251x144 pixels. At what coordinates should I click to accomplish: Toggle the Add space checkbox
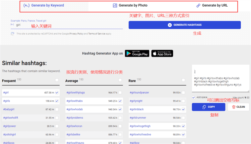pos(194,97)
